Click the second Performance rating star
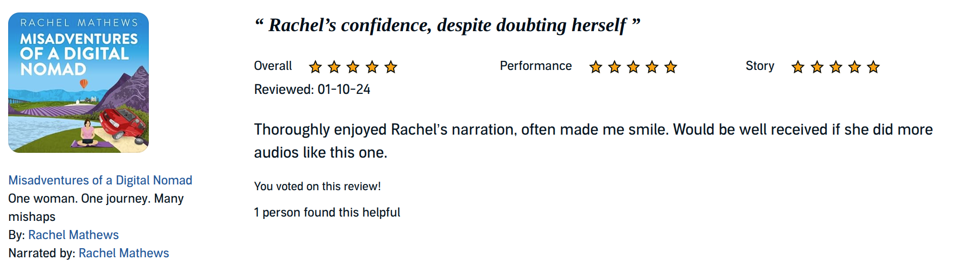This screenshot has width=966, height=275. click(615, 67)
